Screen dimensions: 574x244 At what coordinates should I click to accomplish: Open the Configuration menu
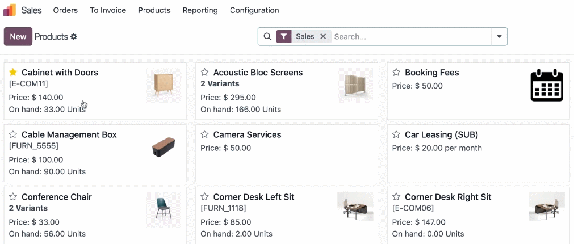click(x=254, y=10)
